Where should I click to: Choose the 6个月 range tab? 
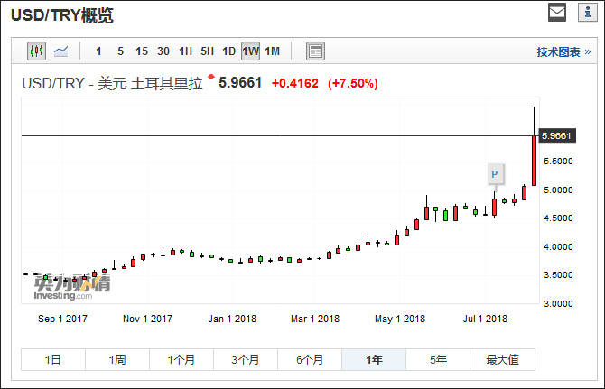click(310, 360)
